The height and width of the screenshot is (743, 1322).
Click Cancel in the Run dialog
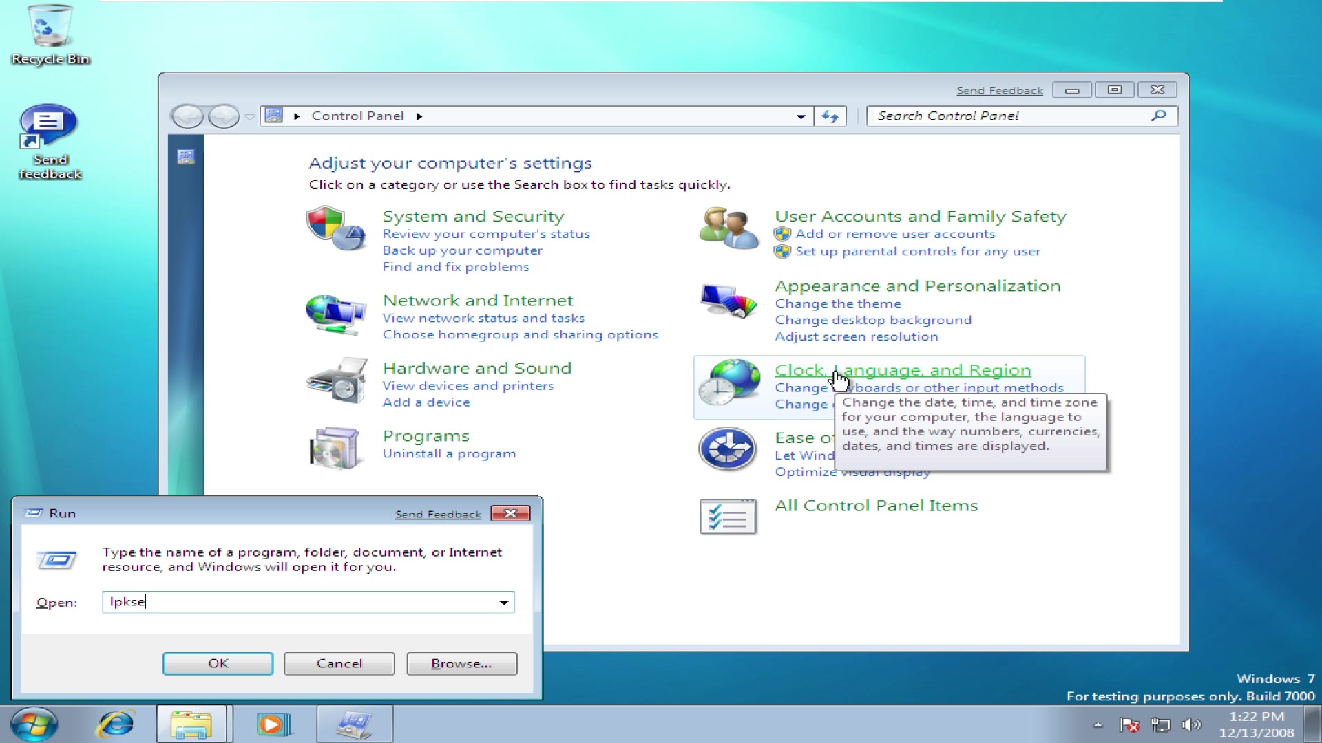coord(341,663)
